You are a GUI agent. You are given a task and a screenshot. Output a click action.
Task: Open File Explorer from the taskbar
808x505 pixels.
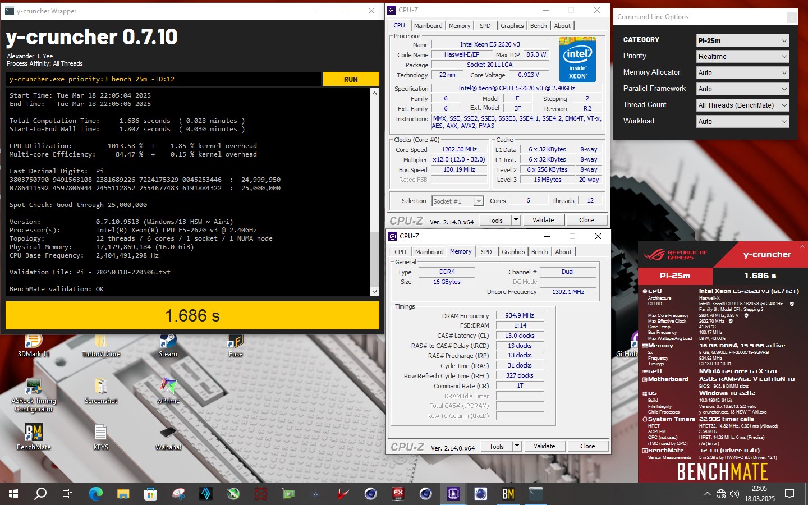pyautogui.click(x=123, y=494)
